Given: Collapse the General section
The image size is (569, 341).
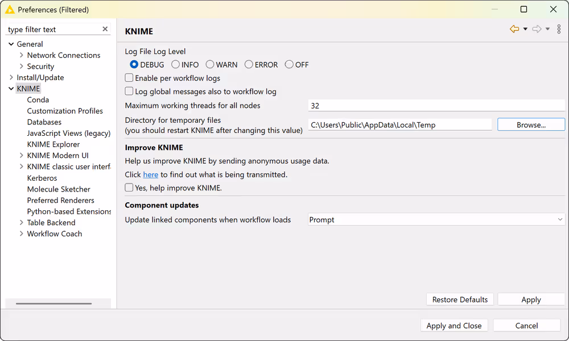Looking at the screenshot, I should pos(10,44).
